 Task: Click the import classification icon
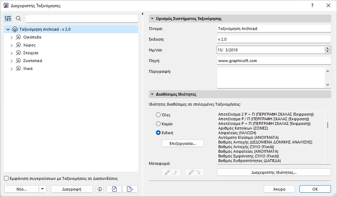(x=114, y=189)
